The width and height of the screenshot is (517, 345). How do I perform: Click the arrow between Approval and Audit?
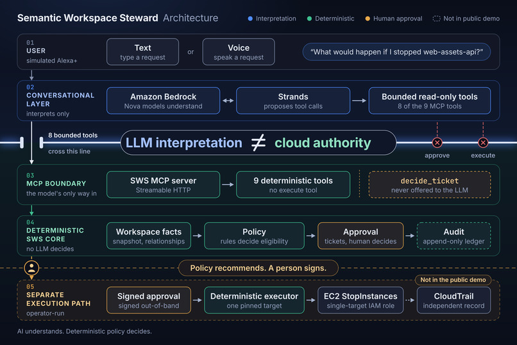point(410,236)
